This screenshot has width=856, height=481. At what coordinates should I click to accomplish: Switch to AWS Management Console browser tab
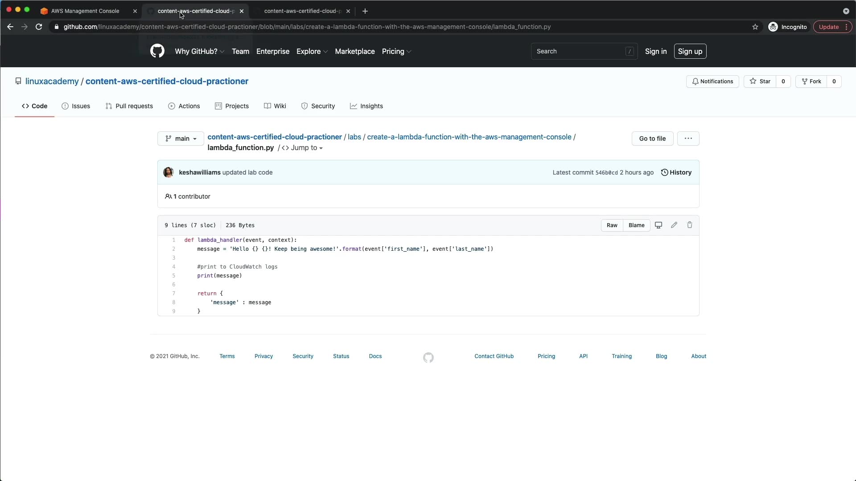85,11
